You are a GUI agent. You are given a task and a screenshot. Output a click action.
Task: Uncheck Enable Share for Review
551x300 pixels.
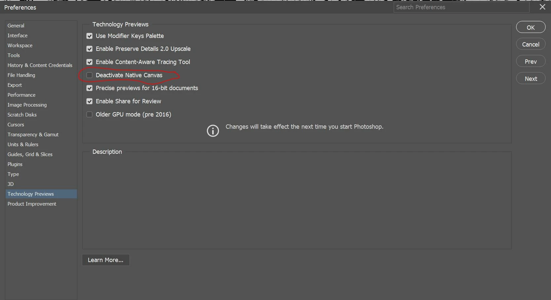[89, 101]
